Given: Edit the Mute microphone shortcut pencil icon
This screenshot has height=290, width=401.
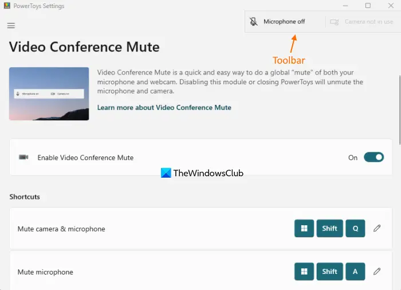Looking at the screenshot, I should coord(377,272).
